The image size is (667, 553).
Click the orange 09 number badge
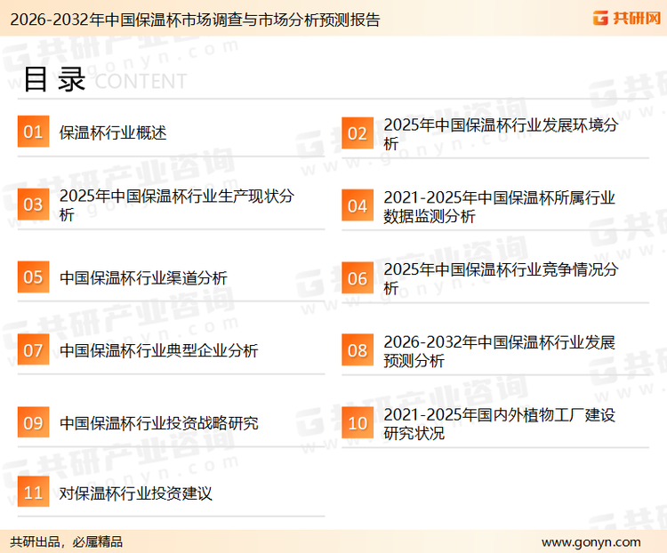tap(33, 422)
